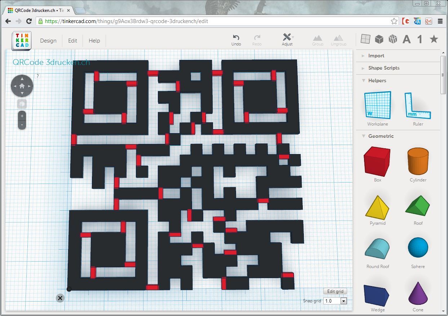
Task: Pick the blue Sphere shape
Action: [x=418, y=248]
